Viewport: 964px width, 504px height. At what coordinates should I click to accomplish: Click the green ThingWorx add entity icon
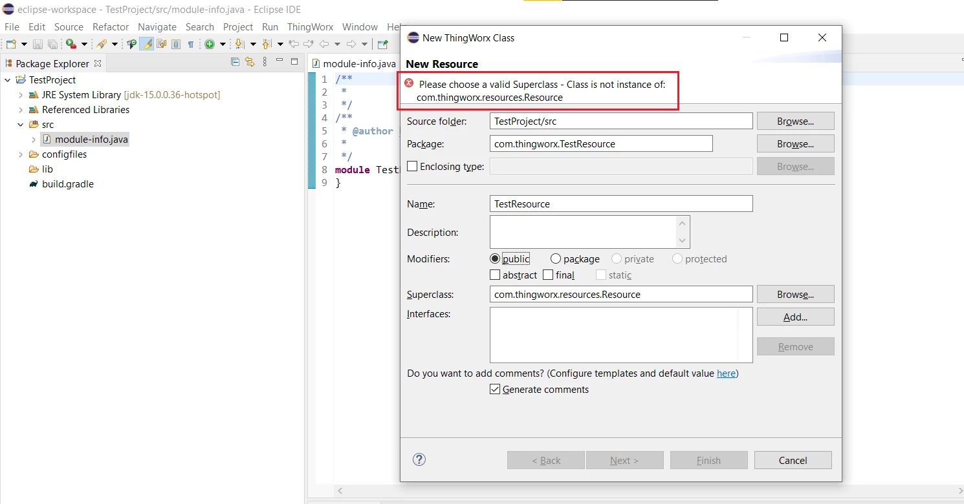[x=209, y=44]
